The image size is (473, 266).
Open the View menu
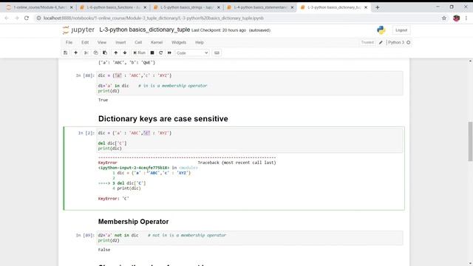pyautogui.click(x=102, y=43)
